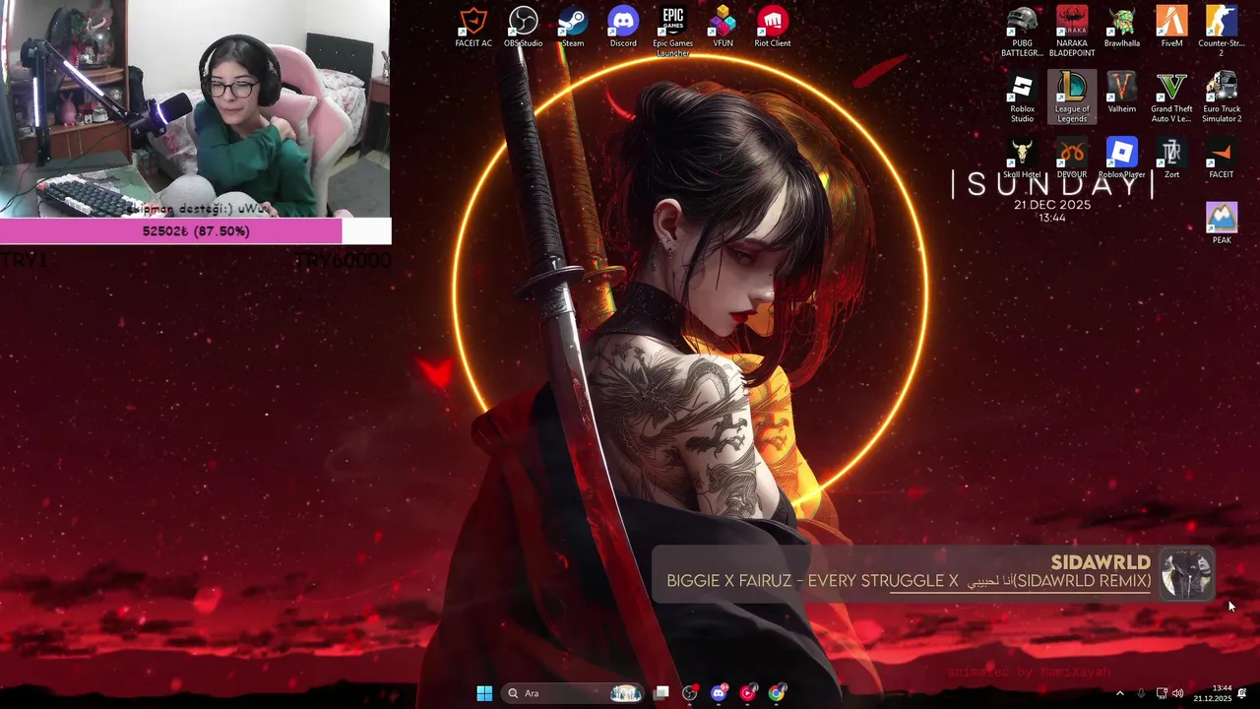Select the Skoll Hotel shortcut

[1022, 159]
